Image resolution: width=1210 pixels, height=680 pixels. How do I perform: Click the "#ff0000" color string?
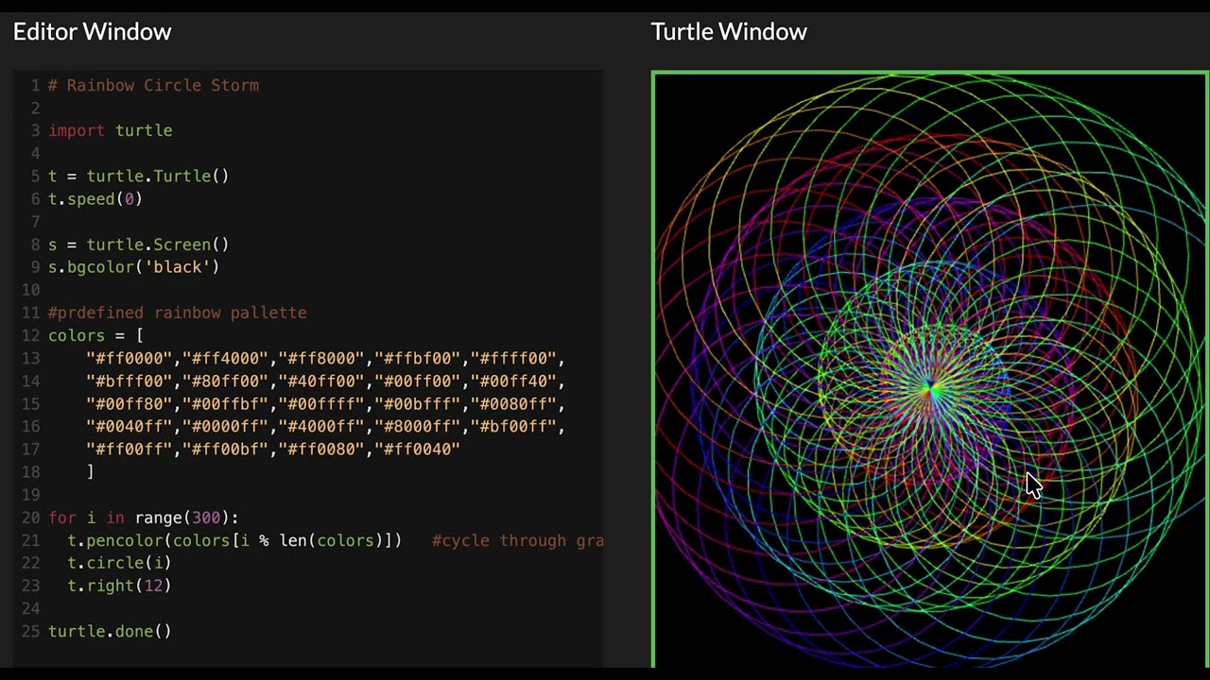coord(130,358)
